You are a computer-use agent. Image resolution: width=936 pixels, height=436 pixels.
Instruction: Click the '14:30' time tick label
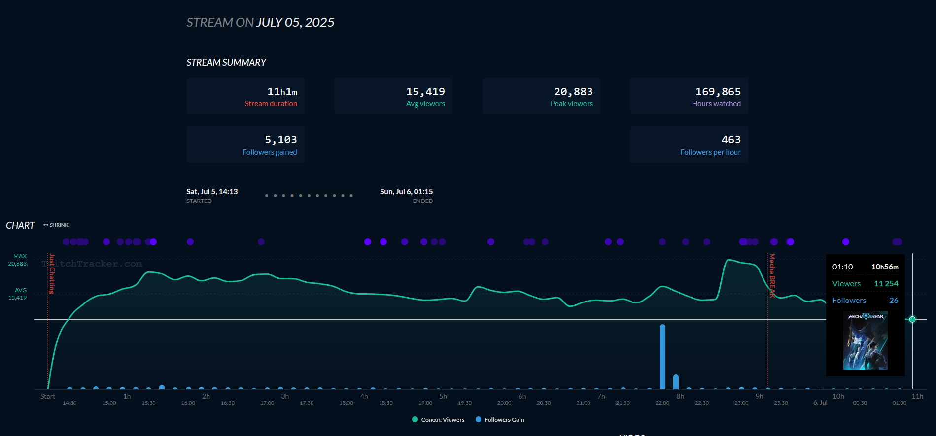tap(69, 403)
